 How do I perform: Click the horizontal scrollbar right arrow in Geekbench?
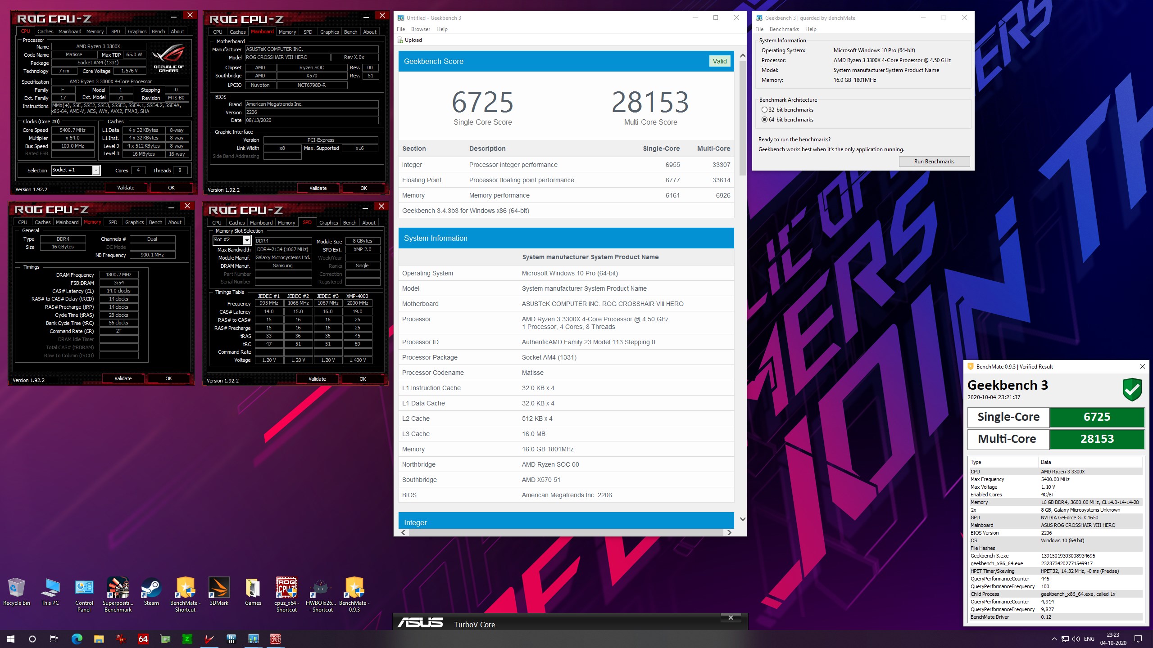pos(729,532)
